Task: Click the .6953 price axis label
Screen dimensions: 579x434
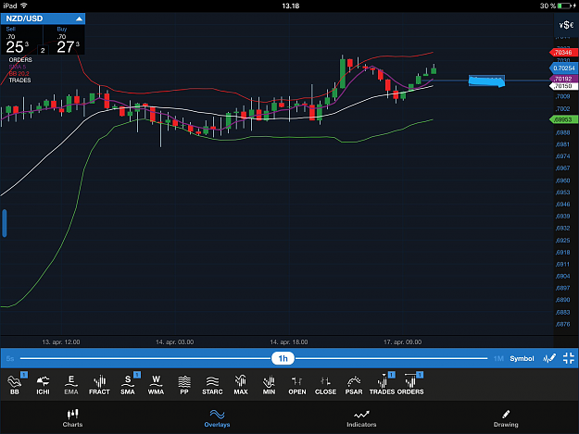Action: point(562,192)
